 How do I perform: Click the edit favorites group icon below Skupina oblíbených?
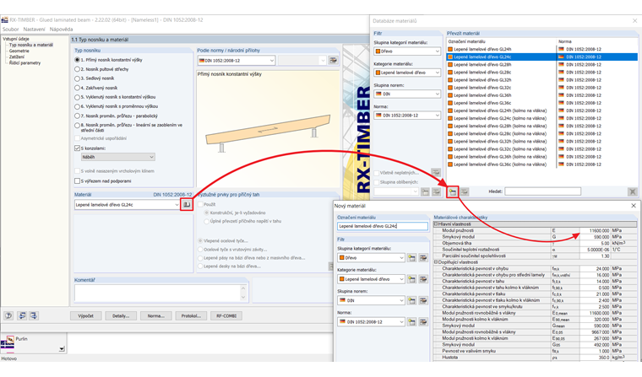[436, 191]
